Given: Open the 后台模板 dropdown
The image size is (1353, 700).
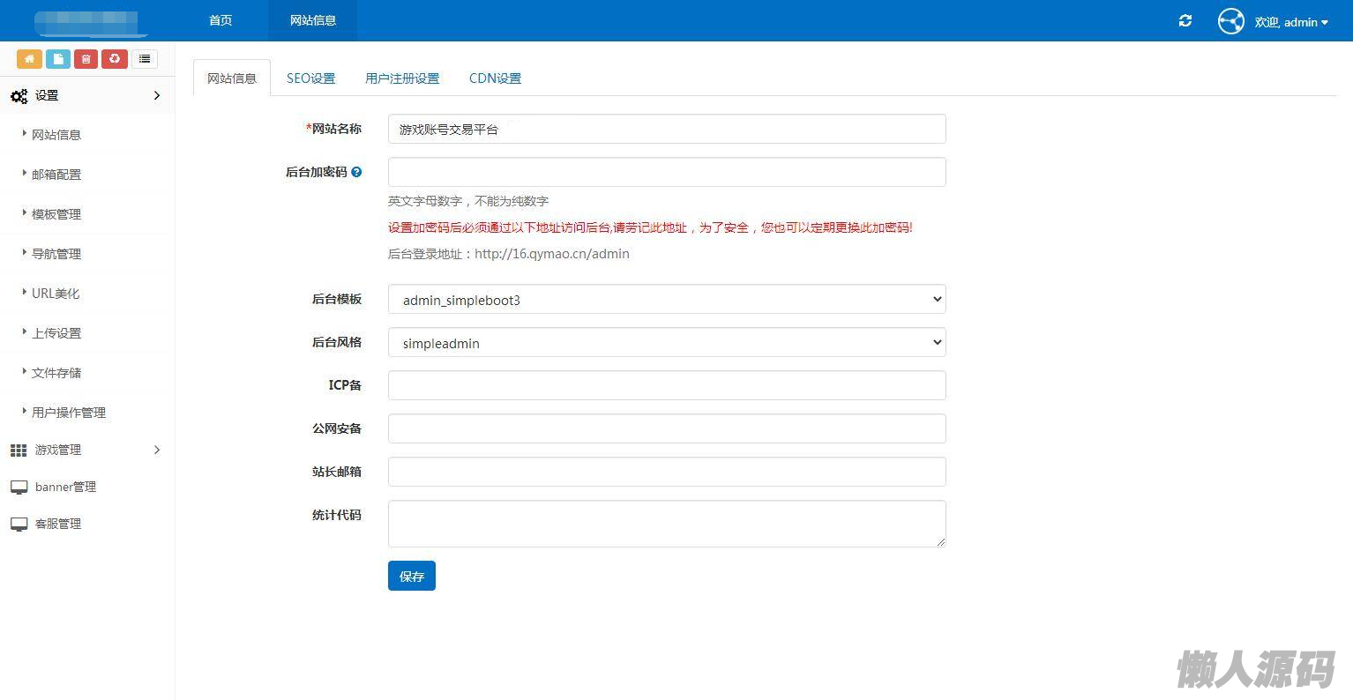Looking at the screenshot, I should pyautogui.click(x=666, y=300).
